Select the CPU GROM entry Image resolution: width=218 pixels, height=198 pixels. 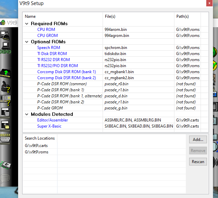pyautogui.click(x=47, y=36)
